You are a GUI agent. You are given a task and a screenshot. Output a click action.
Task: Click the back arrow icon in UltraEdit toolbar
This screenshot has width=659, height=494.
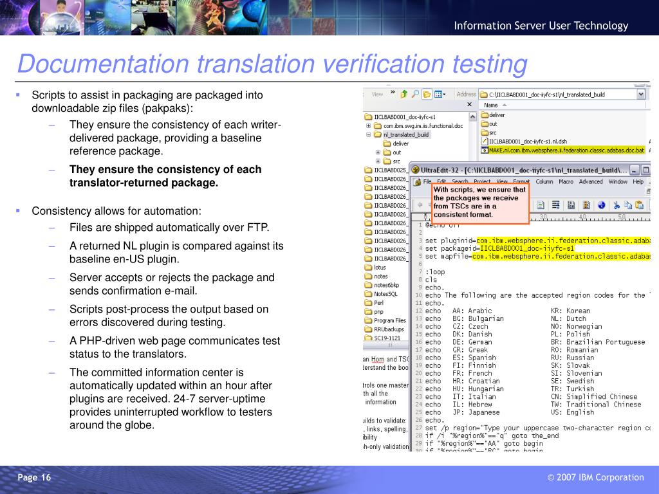pyautogui.click(x=420, y=205)
